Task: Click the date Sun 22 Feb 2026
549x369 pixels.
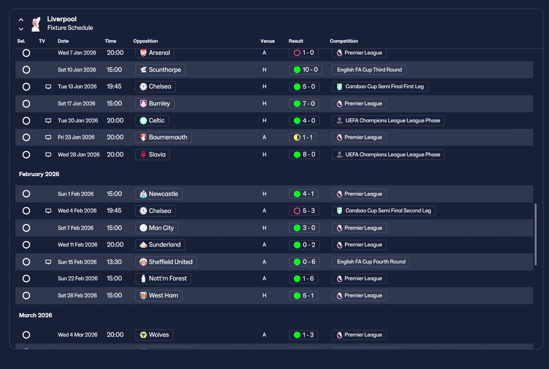Action: click(x=78, y=279)
